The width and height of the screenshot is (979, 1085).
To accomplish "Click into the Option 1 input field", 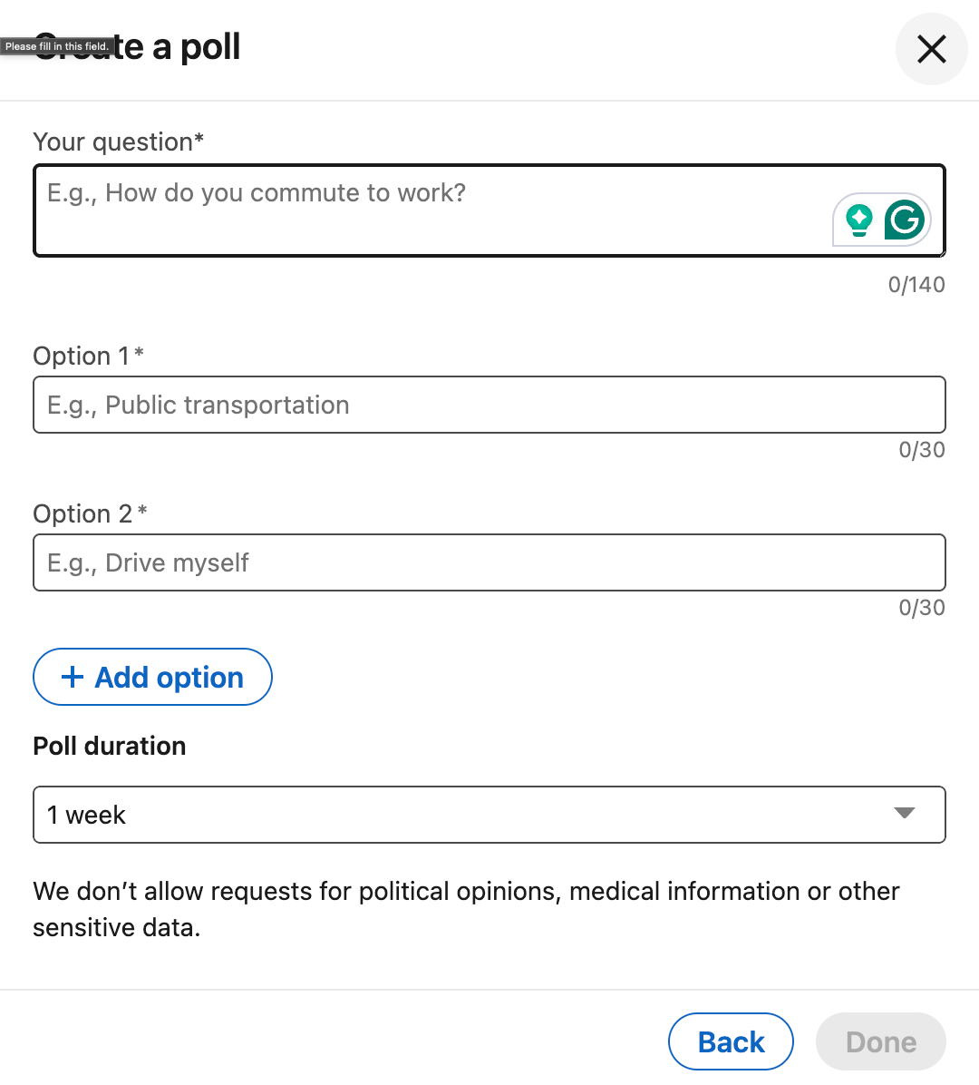I will 489,405.
